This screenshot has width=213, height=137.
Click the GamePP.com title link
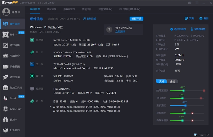click(27, 3)
